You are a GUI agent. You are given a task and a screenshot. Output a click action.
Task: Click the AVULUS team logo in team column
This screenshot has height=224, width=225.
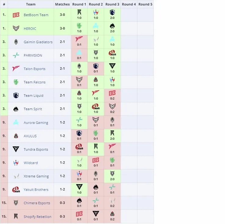pyautogui.click(x=16, y=136)
